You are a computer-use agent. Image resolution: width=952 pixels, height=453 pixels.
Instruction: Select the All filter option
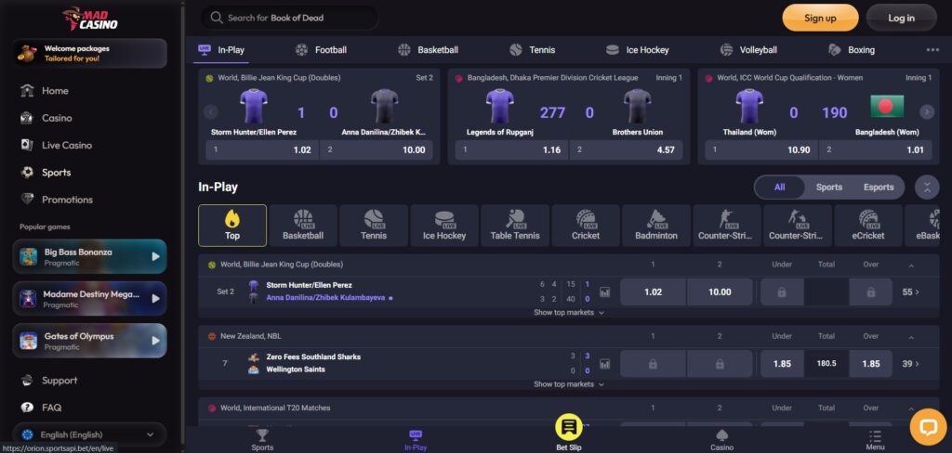pyautogui.click(x=779, y=188)
